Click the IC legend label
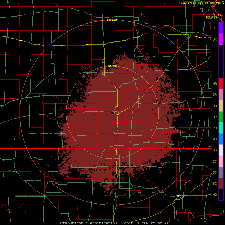This screenshot has width=225, height=225. click(x=214, y=161)
